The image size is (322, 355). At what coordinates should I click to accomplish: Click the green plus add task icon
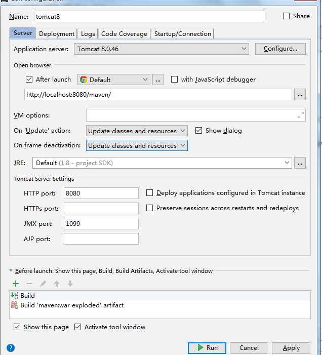tap(16, 284)
